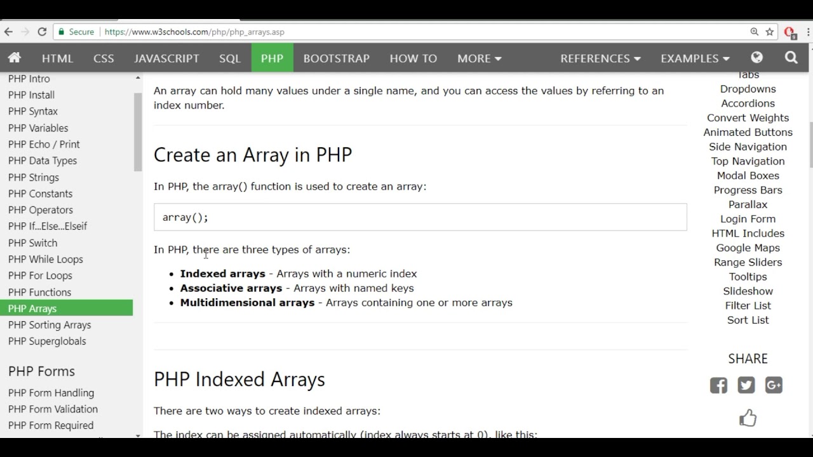Screen dimensions: 813x457
Task: Open PHP Form Required in sidebar
Action: [51, 425]
